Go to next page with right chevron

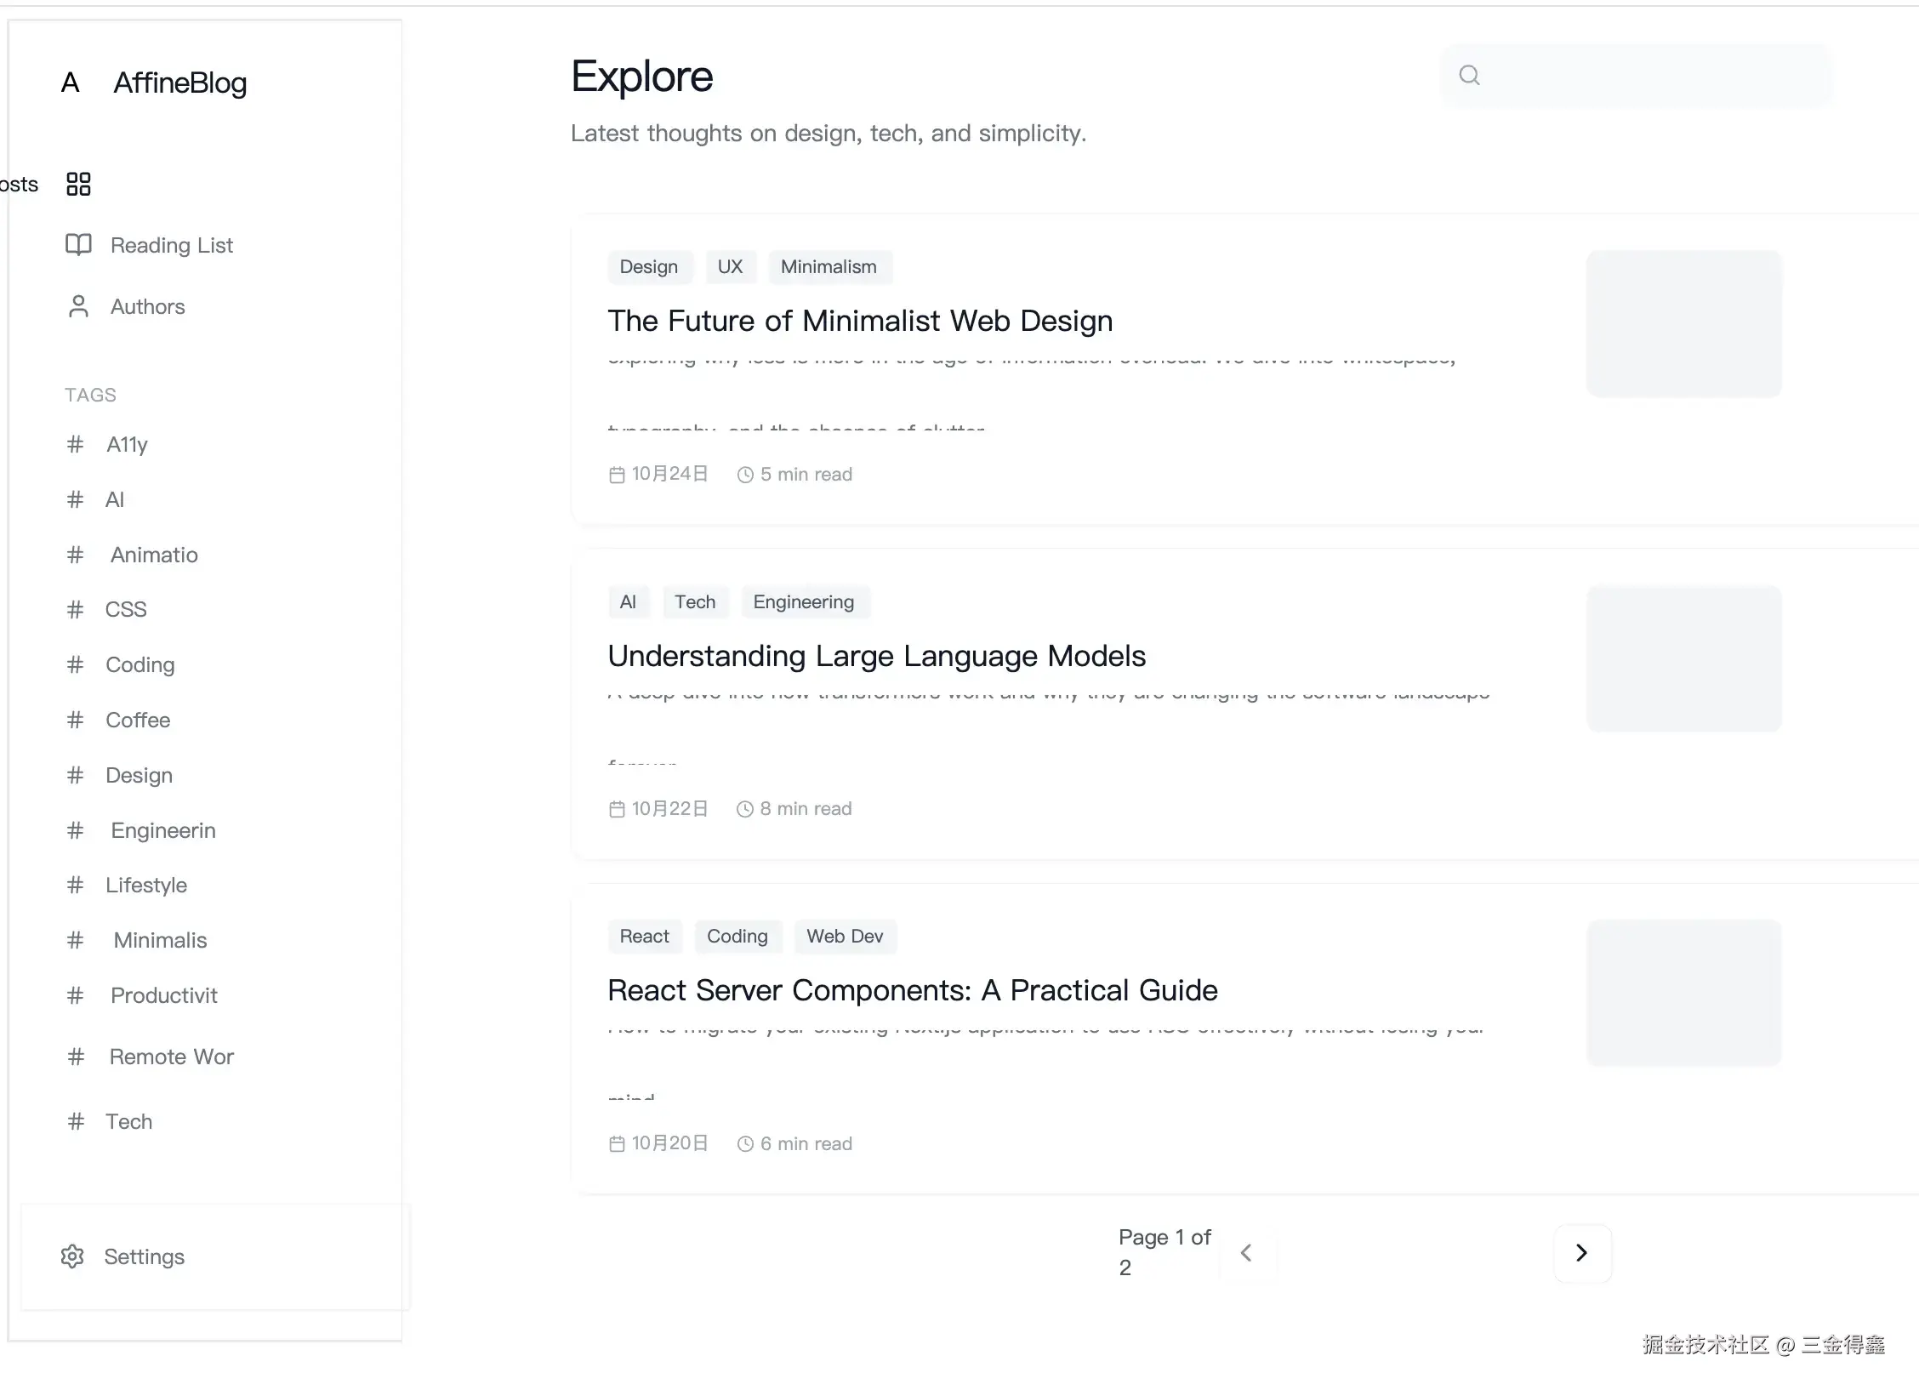pos(1581,1252)
